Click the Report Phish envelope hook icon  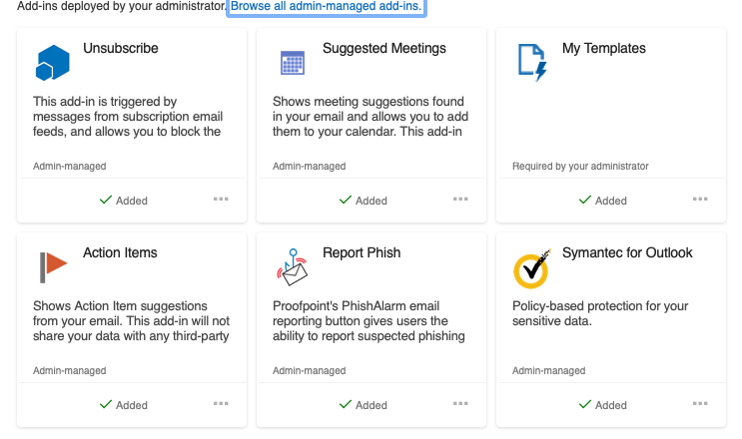[x=293, y=267]
